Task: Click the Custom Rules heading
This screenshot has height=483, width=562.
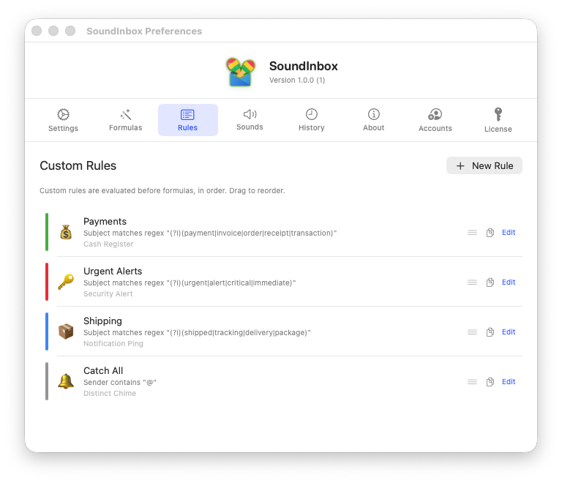Action: (x=78, y=165)
